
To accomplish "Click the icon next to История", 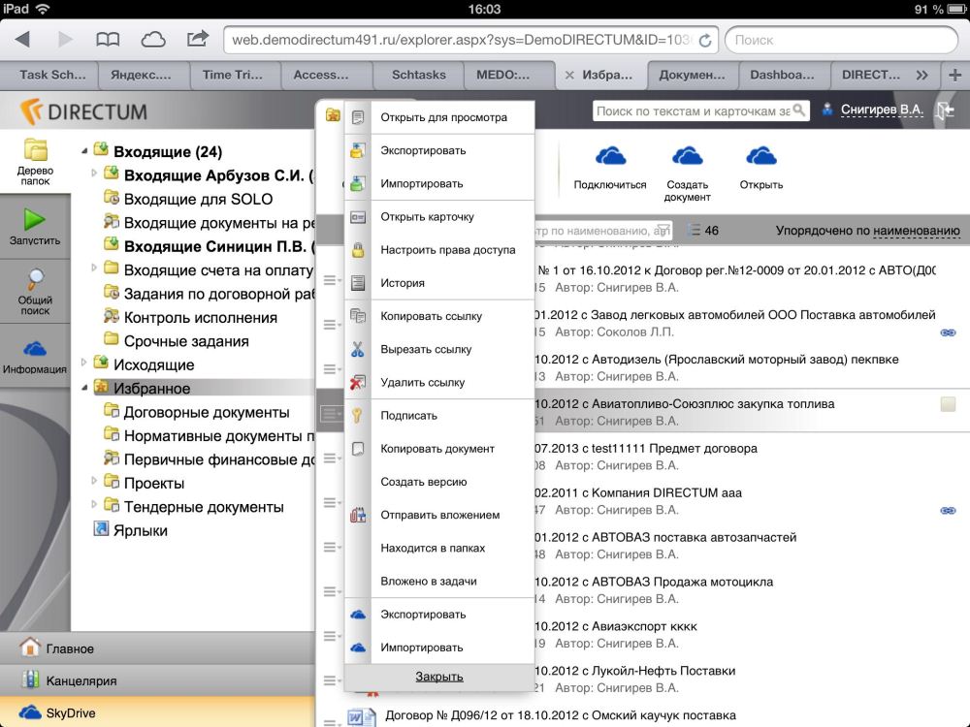I will click(358, 283).
